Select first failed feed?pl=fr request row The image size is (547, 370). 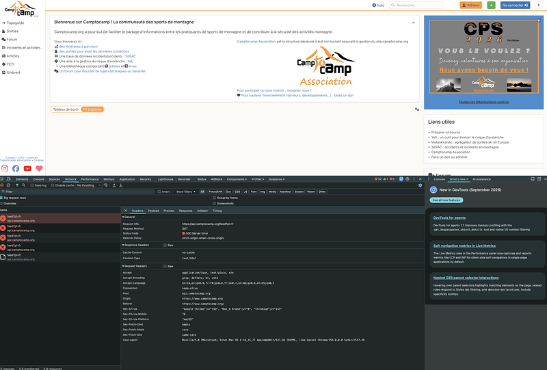point(60,218)
